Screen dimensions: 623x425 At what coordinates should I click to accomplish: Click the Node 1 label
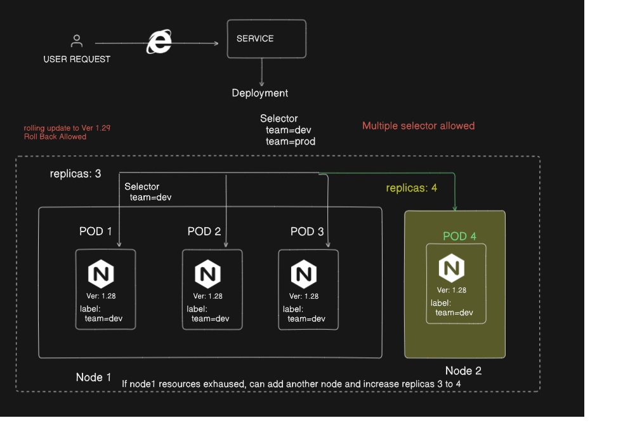pyautogui.click(x=93, y=377)
